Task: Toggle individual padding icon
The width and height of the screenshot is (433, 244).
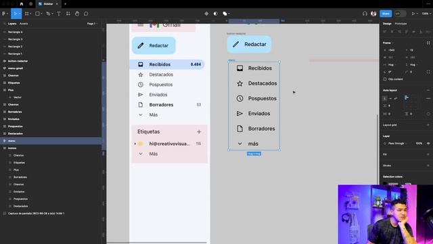Action: (428, 114)
